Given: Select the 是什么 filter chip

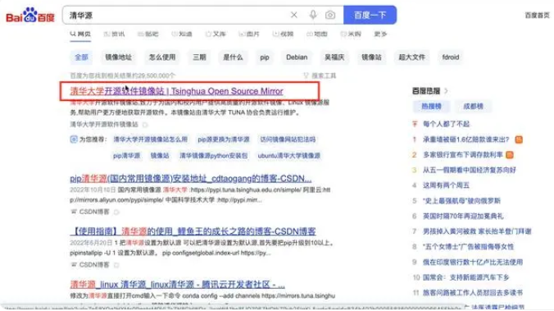Looking at the screenshot, I should tap(233, 57).
